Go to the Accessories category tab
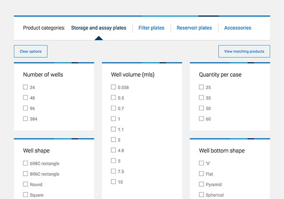284x199 pixels. [x=238, y=28]
